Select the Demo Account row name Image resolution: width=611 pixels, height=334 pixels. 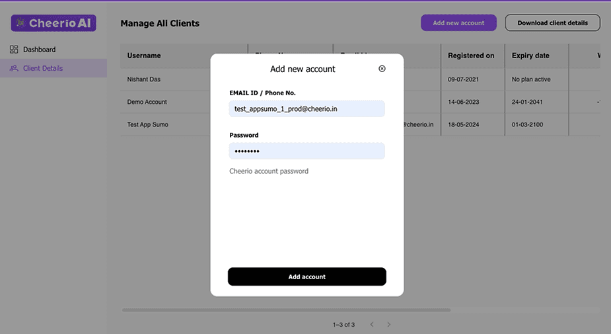147,102
